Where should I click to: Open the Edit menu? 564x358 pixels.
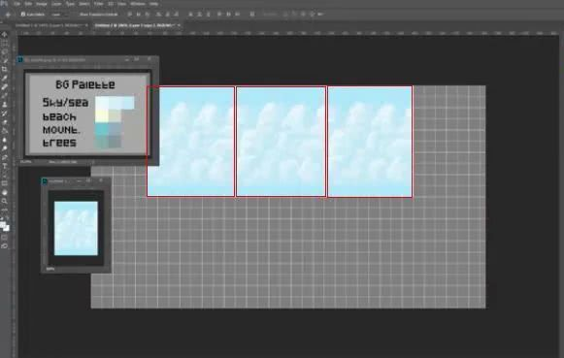pos(28,4)
